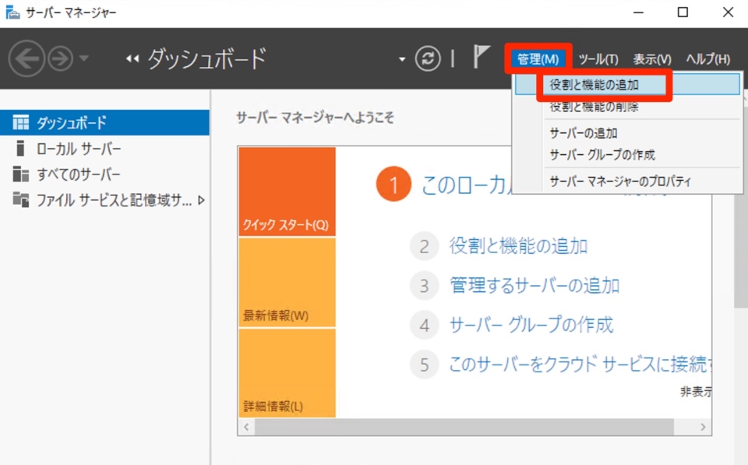Open ファイル サービスと記憶域サービス in the sidebar
This screenshot has width=748, height=465.
[x=104, y=200]
